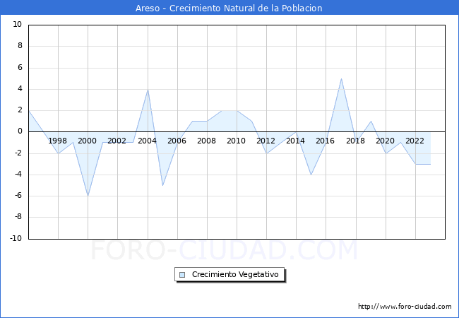Click the y-axis label -2
The image size is (459, 318).
click(x=18, y=153)
